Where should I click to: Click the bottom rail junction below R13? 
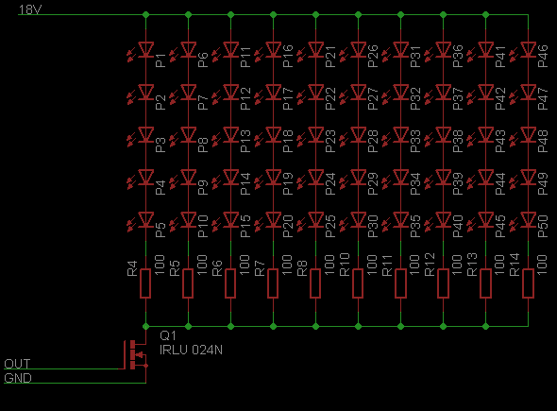coord(485,326)
